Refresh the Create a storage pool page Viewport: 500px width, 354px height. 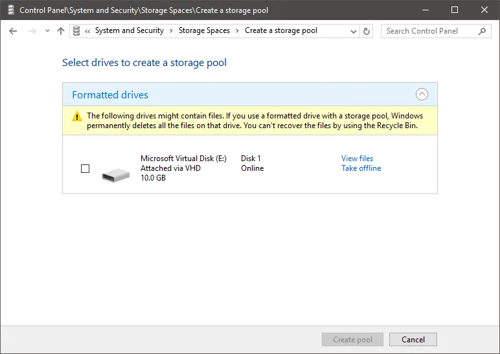coord(367,31)
